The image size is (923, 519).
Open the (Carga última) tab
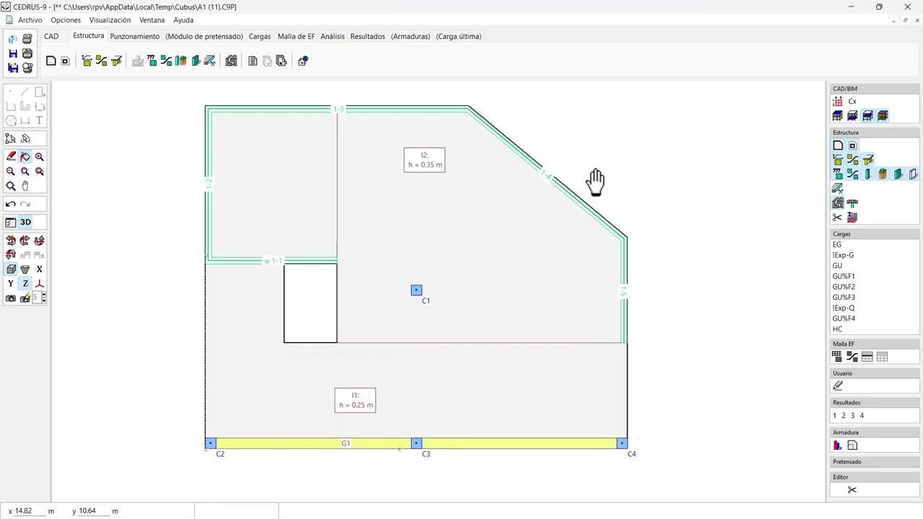click(x=459, y=36)
